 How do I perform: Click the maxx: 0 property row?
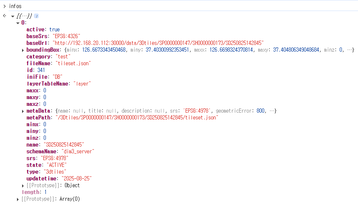click(x=36, y=90)
